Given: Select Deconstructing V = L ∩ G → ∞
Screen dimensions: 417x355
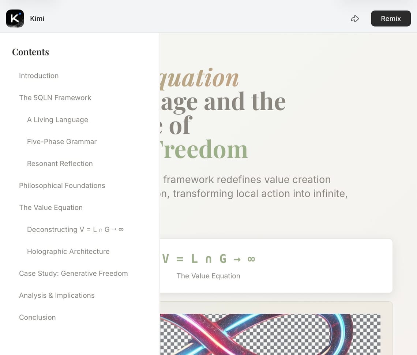Looking at the screenshot, I should tap(75, 229).
